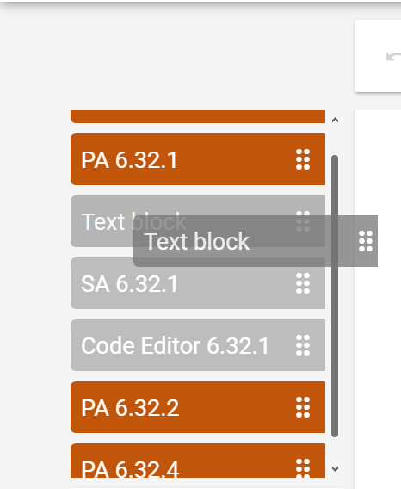Click the PA 6.32.4 drag handle icon
The image size is (401, 489).
coord(303,468)
